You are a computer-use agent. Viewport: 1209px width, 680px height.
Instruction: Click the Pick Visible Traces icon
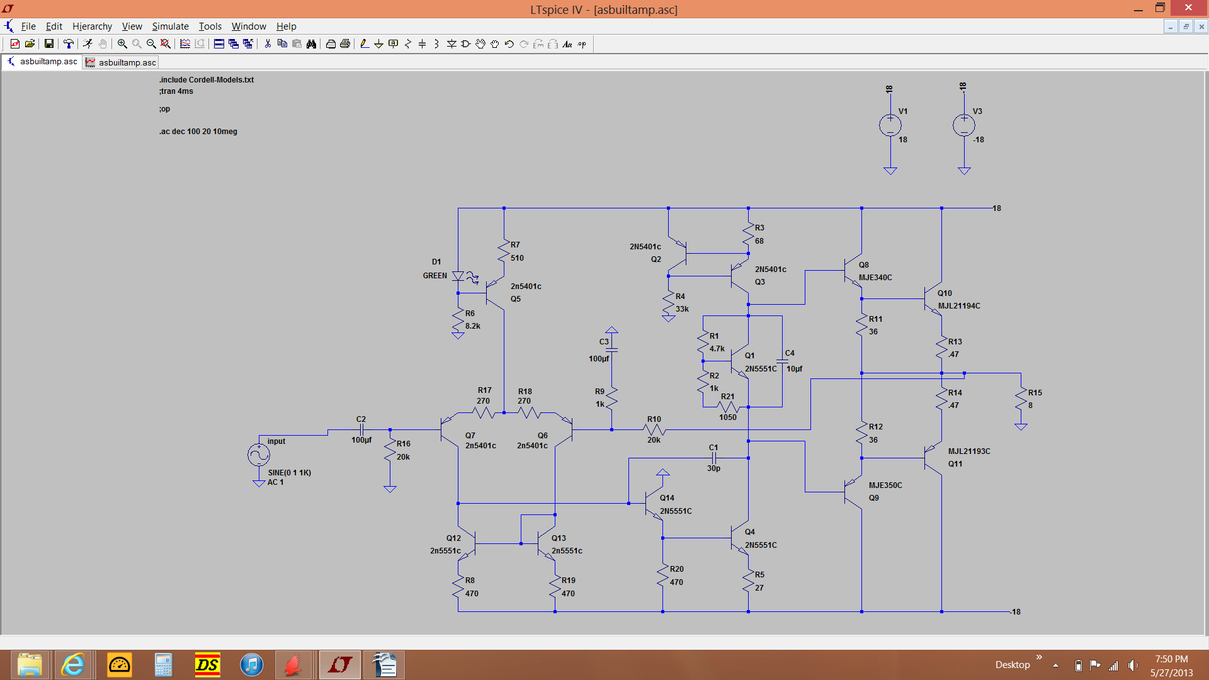click(185, 43)
